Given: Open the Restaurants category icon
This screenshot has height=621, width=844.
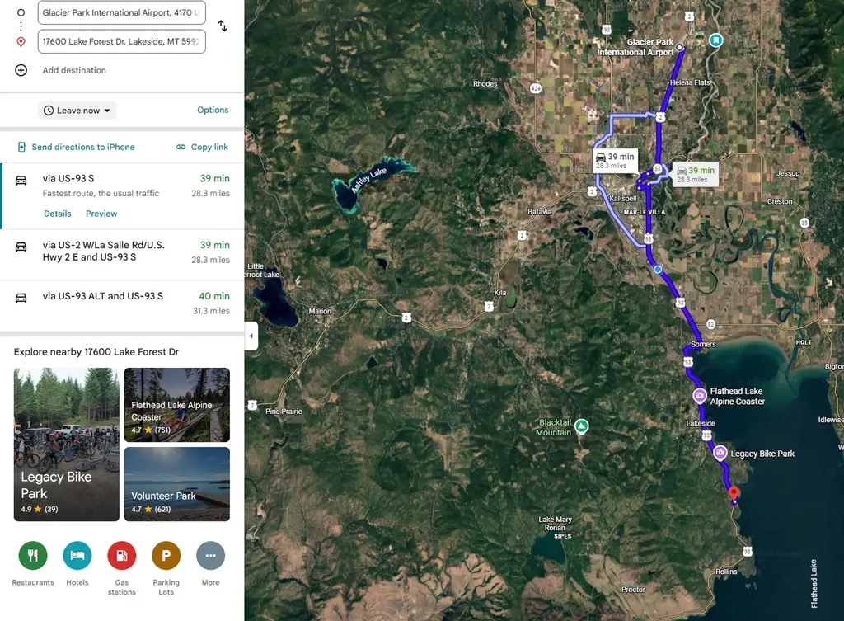Looking at the screenshot, I should 33,555.
